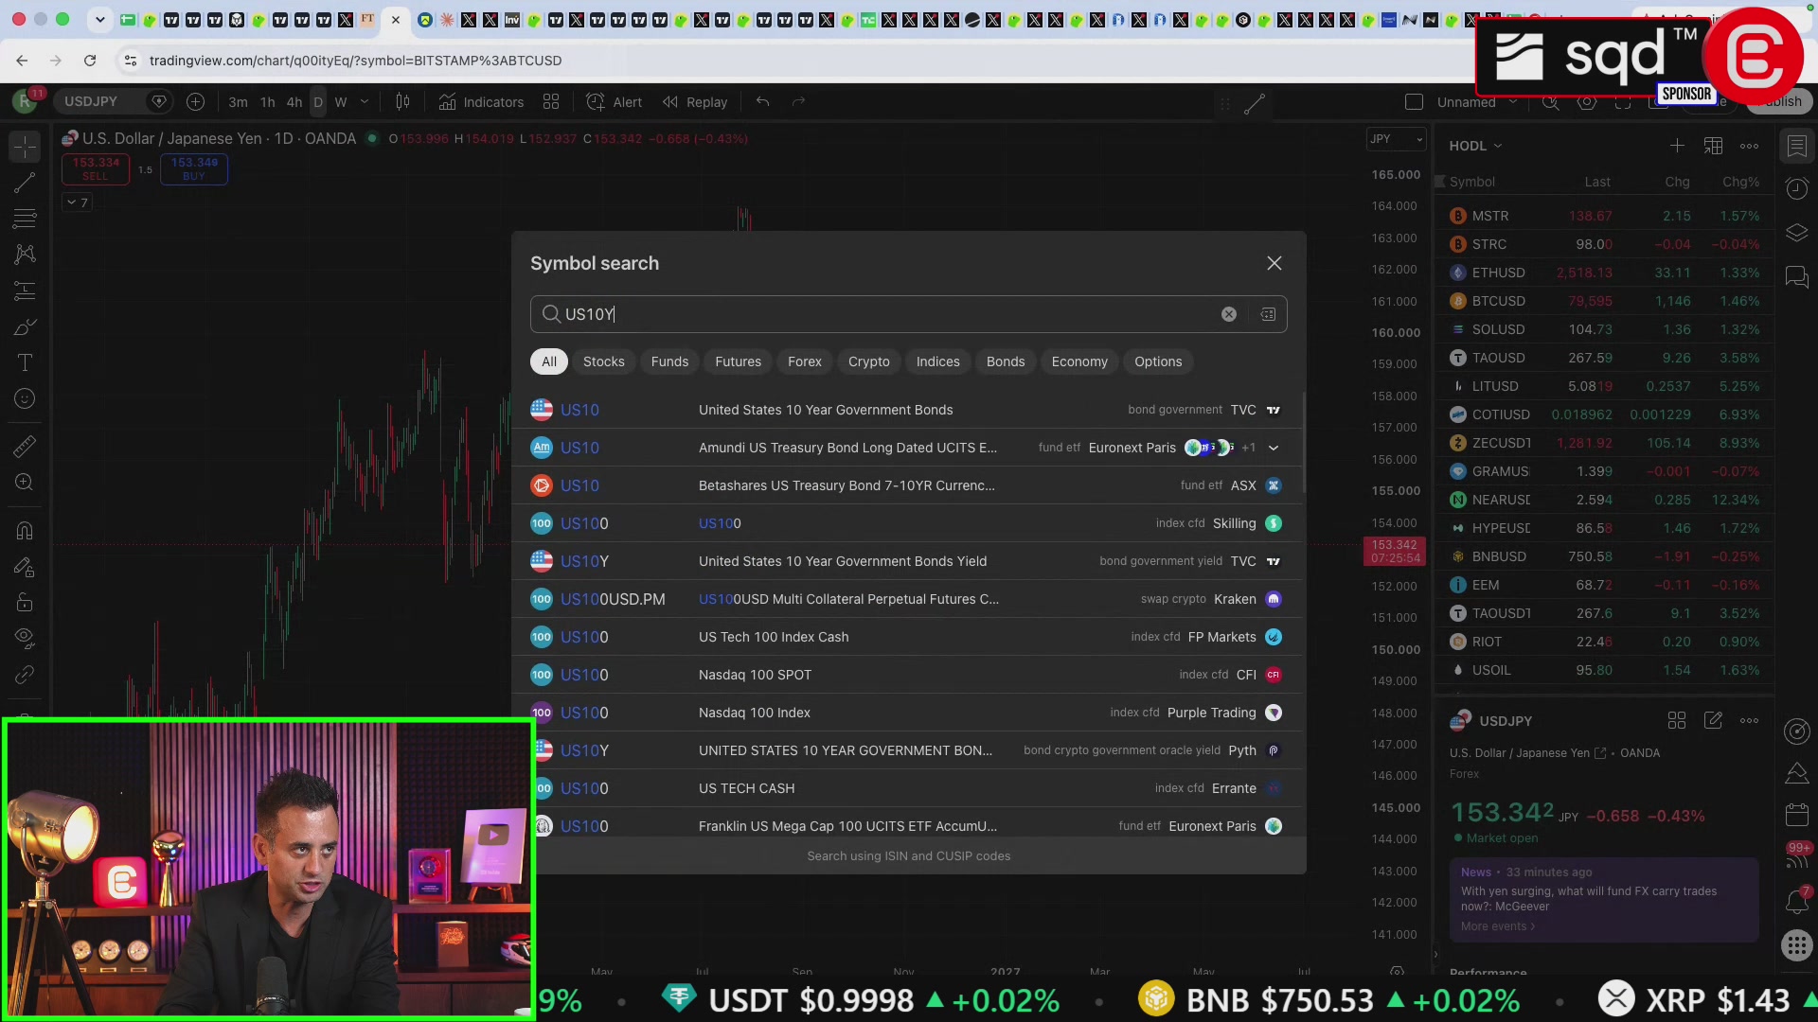Toggle hide all drawings eye icon

(25, 639)
